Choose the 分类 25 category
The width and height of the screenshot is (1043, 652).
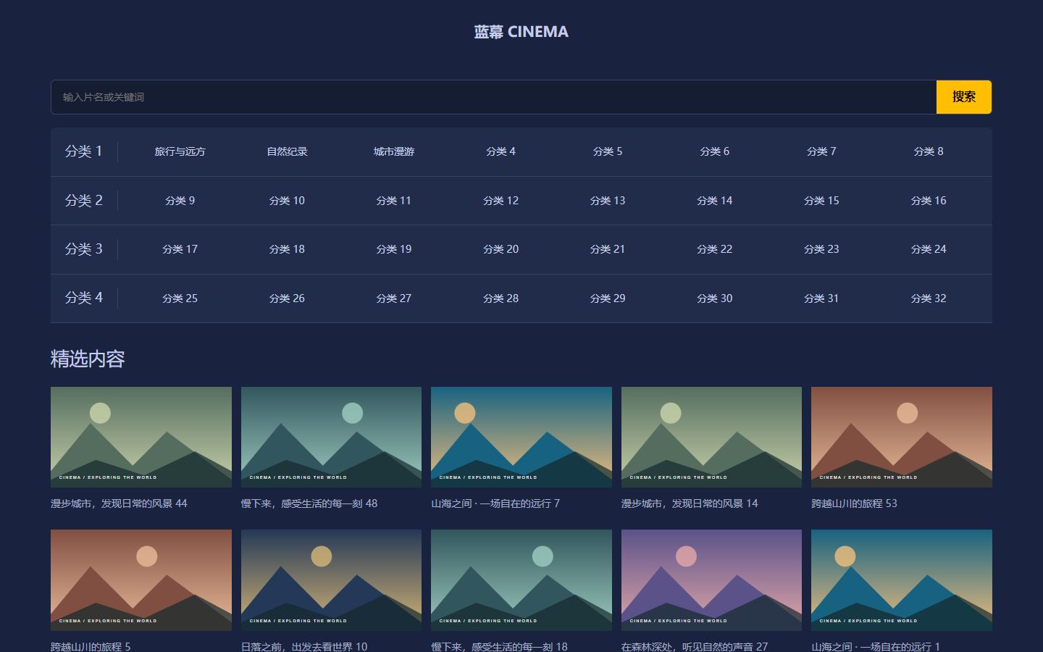point(180,298)
